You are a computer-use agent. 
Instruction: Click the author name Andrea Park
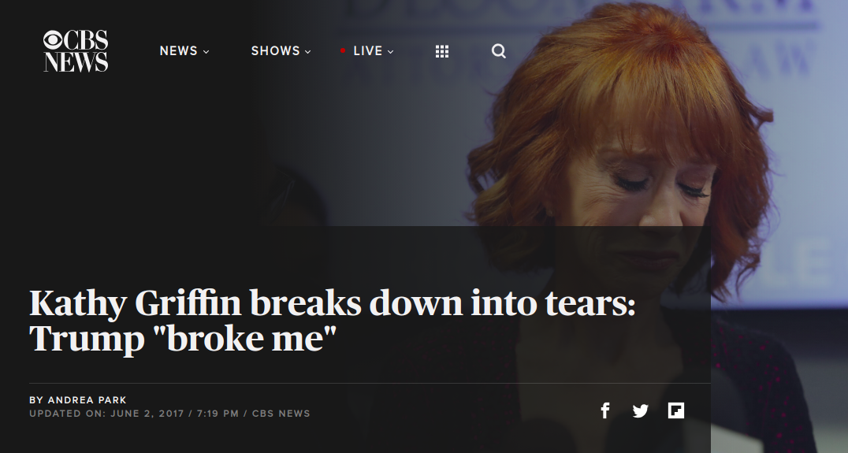(x=87, y=400)
